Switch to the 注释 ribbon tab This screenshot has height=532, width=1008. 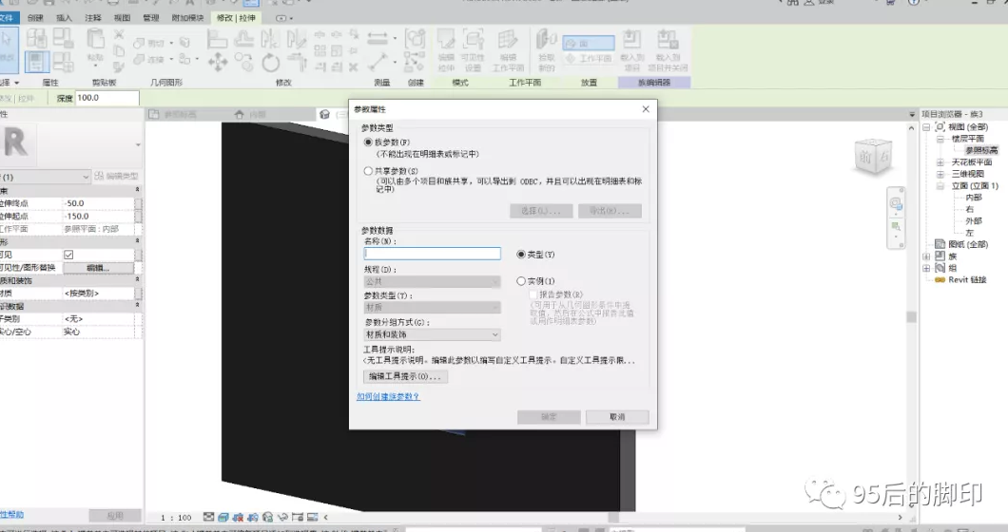tap(93, 18)
